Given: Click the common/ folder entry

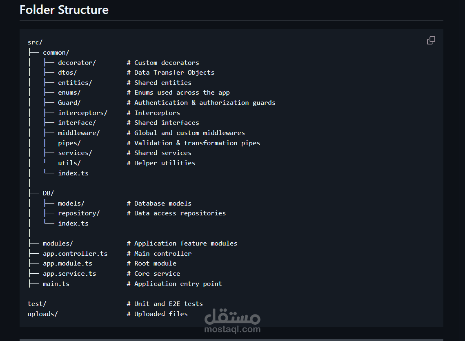Looking at the screenshot, I should tap(56, 53).
